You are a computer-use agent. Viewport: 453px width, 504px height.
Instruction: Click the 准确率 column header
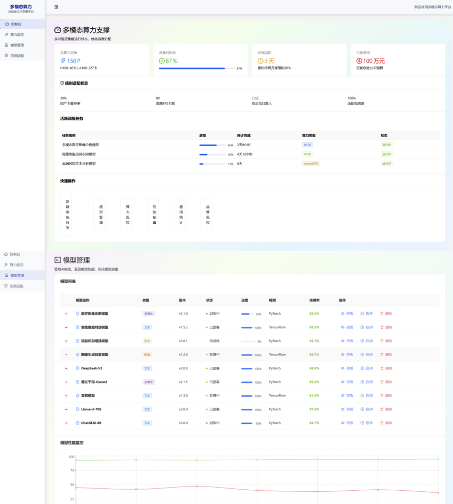314,300
